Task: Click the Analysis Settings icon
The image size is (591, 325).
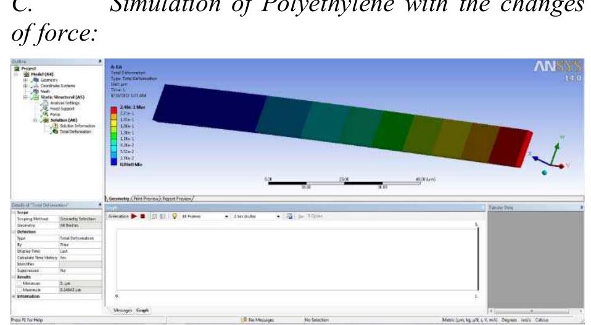Action: point(45,103)
